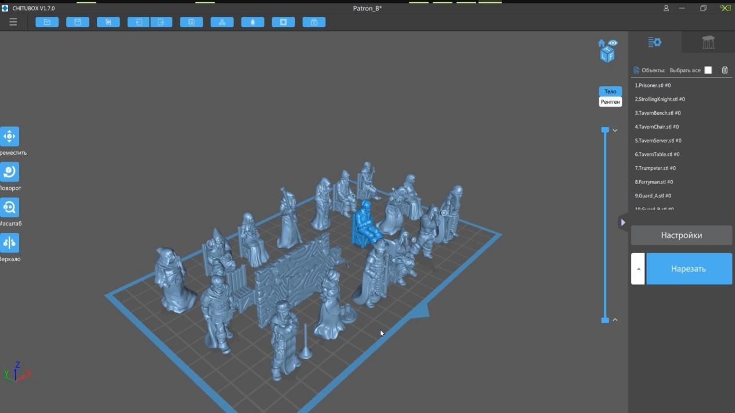The width and height of the screenshot is (735, 413).
Task: Select the Rotate (Поворот) tool
Action: coord(9,172)
